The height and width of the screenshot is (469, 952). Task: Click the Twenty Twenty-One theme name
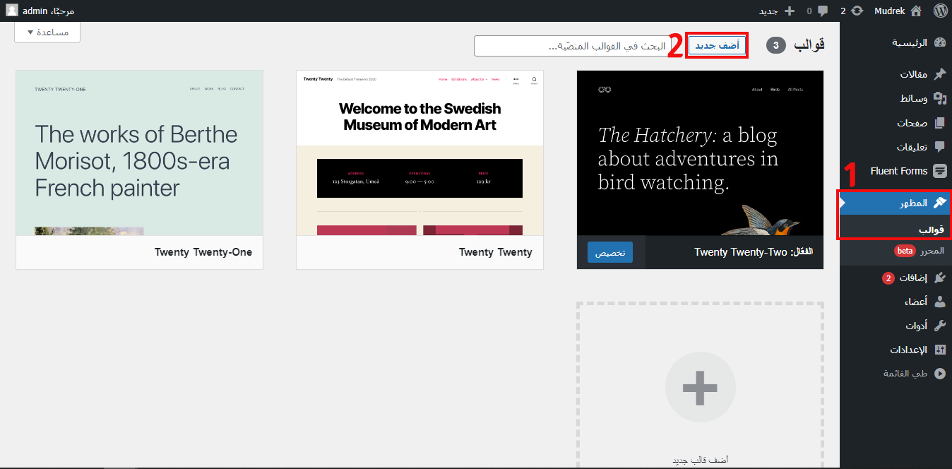point(203,252)
